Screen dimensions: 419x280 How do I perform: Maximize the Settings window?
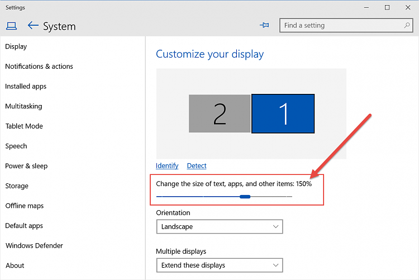387,7
